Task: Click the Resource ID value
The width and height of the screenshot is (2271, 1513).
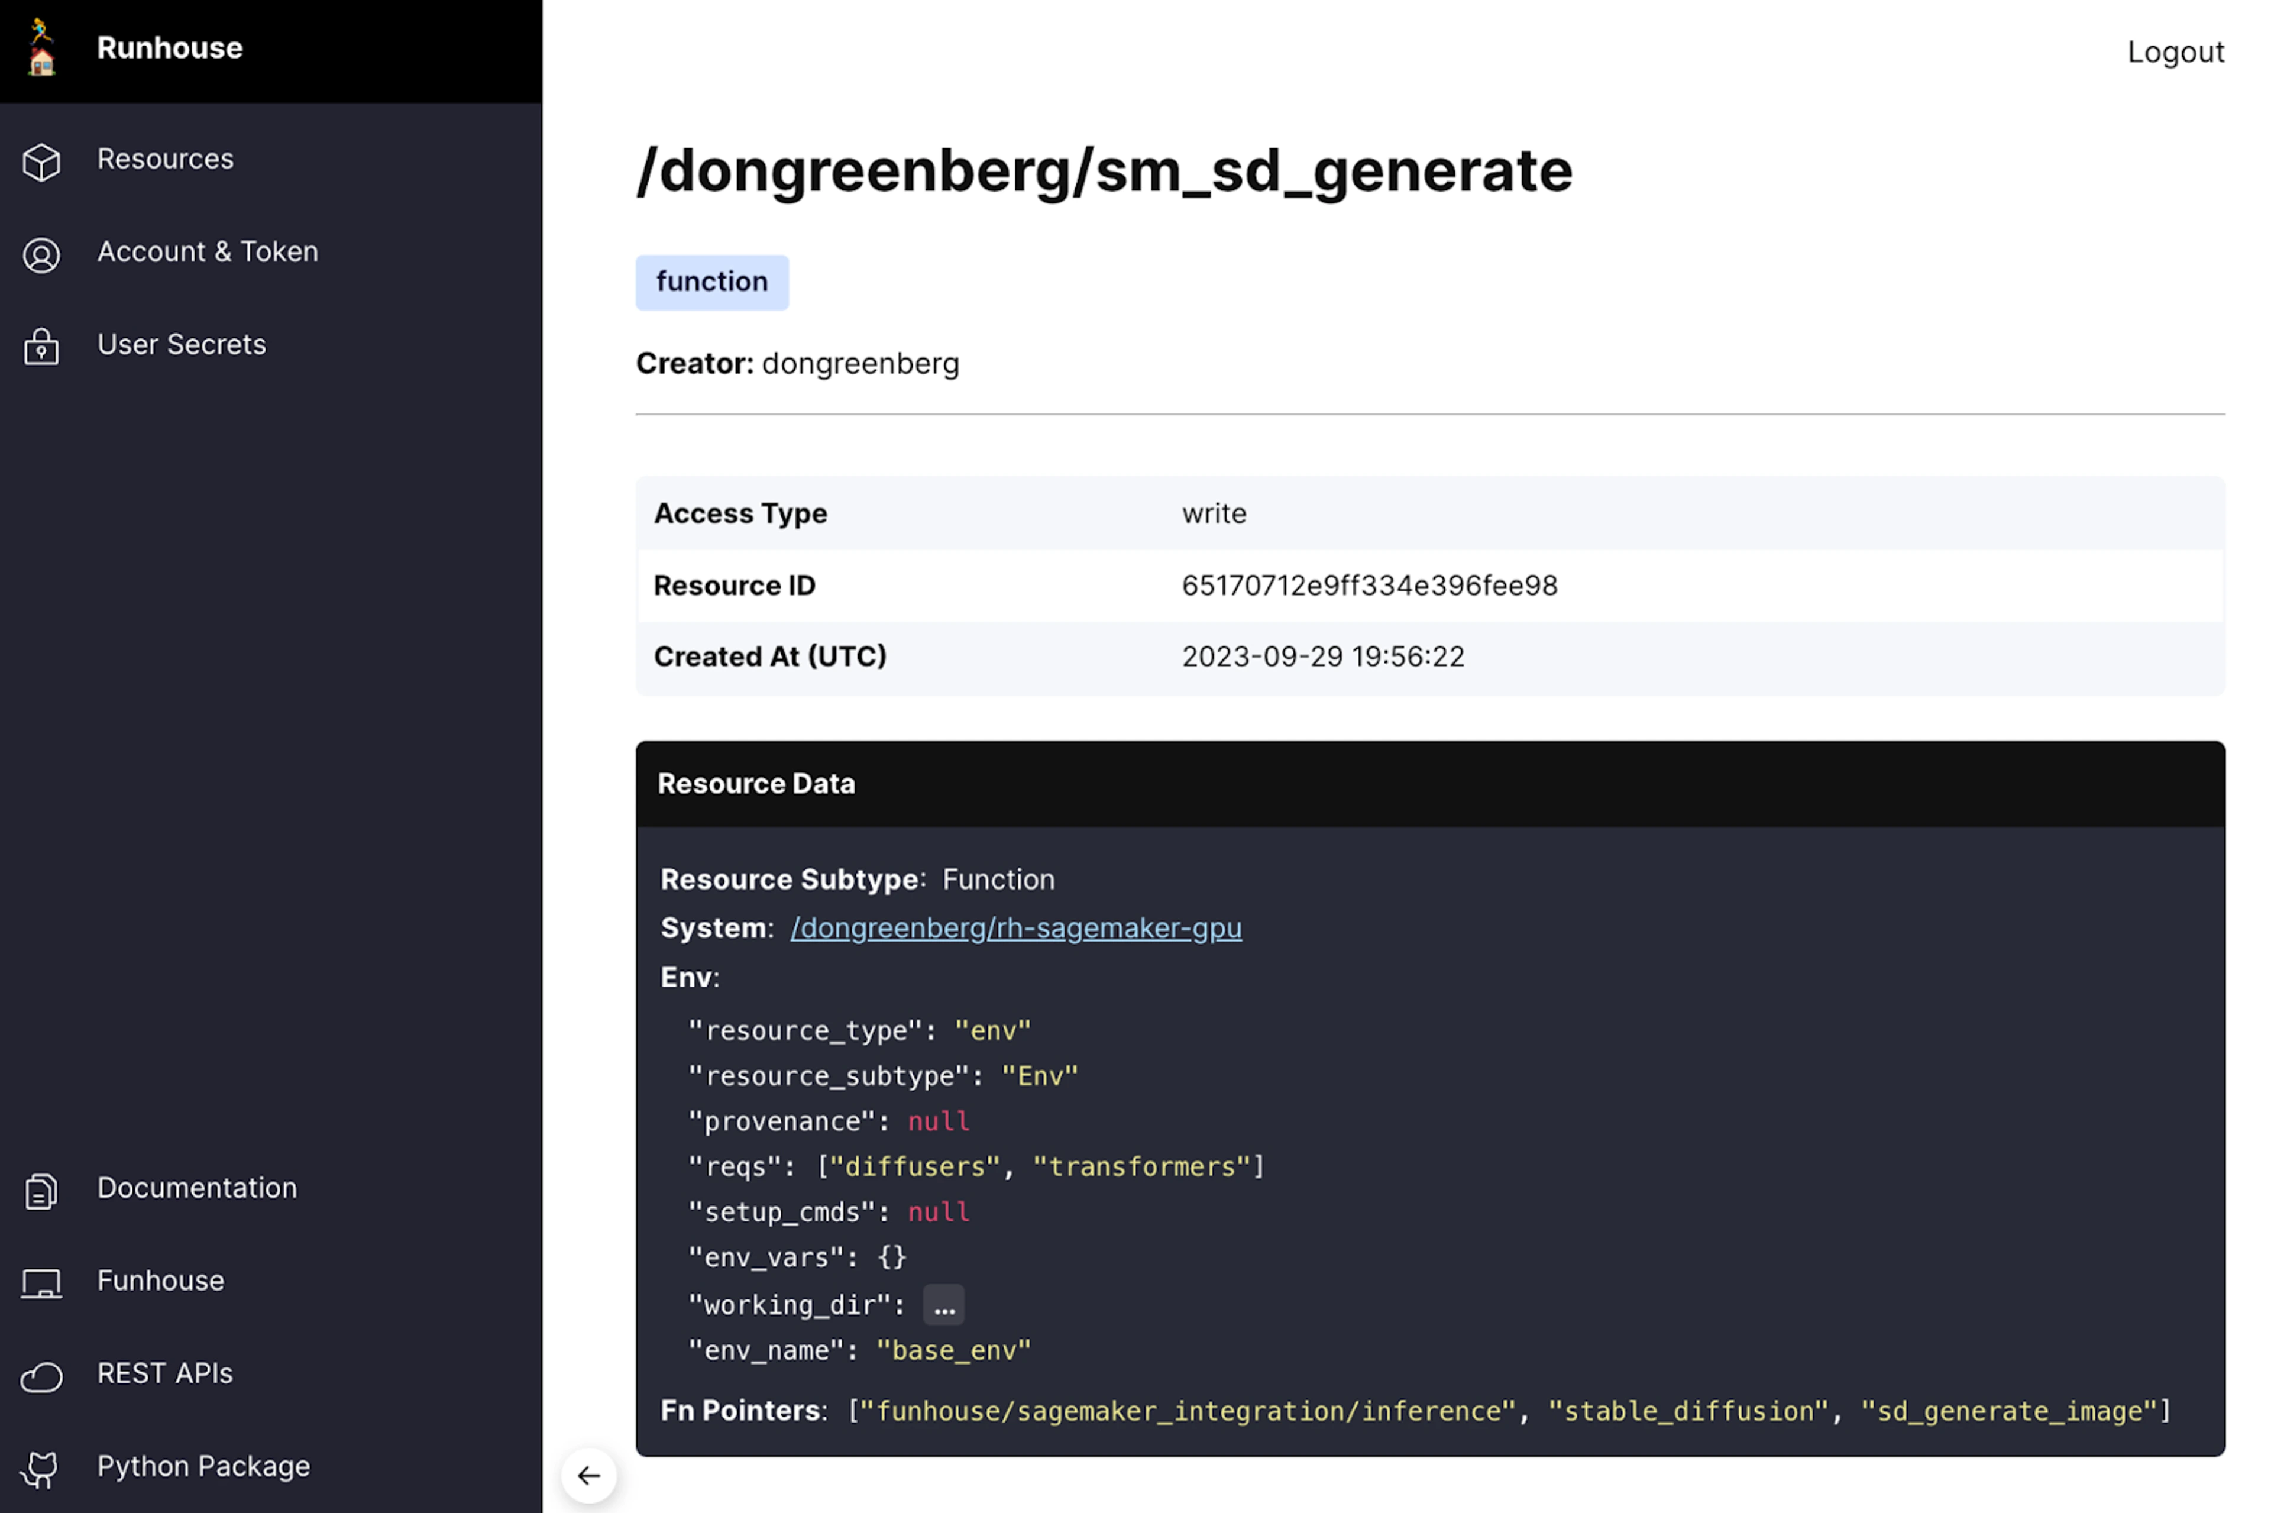Action: 1368,586
